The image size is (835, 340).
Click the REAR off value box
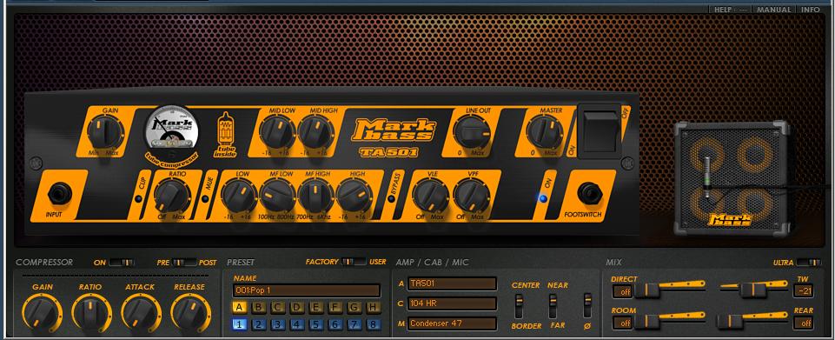tap(803, 323)
